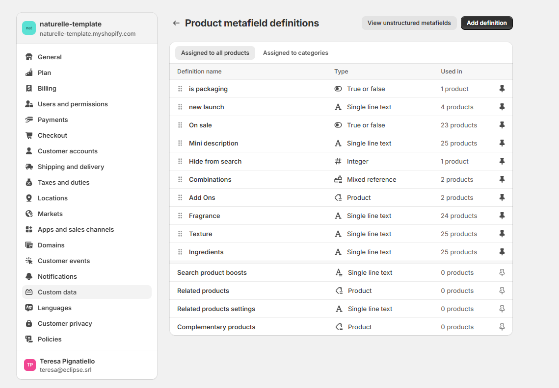Open the 'Related products settings' definition row
The width and height of the screenshot is (559, 388).
(x=216, y=309)
